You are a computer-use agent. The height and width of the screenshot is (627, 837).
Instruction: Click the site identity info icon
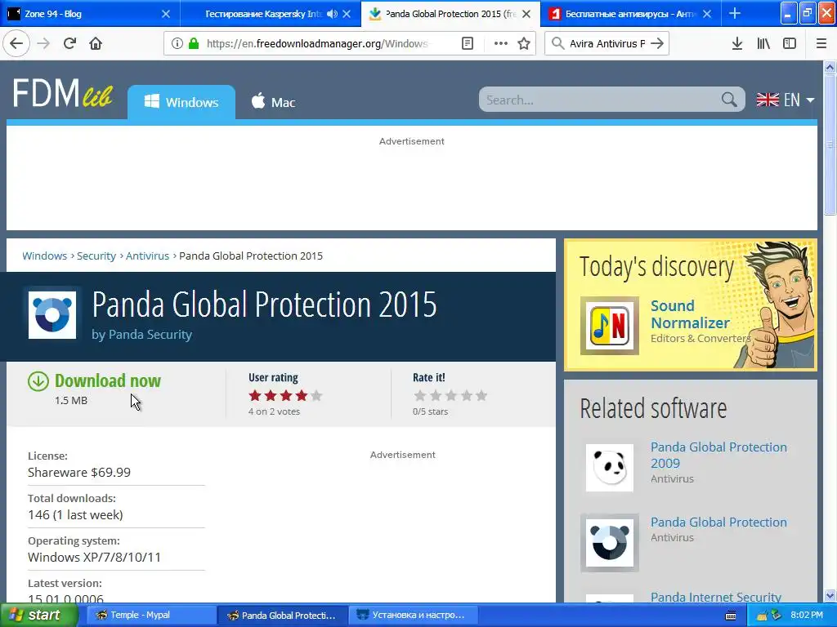coord(177,44)
